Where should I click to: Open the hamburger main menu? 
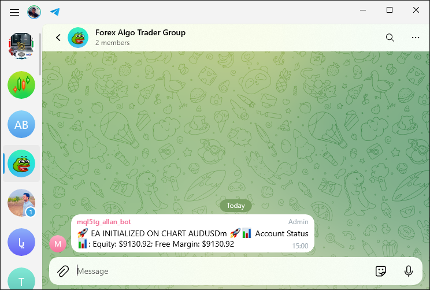(x=14, y=12)
